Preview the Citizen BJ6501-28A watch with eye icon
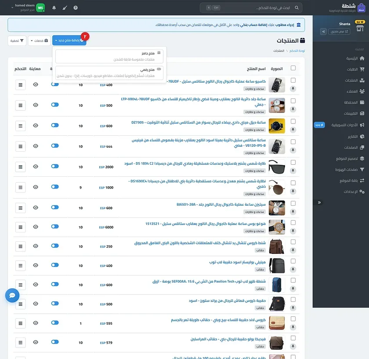This screenshot has height=359, width=369. point(36,208)
